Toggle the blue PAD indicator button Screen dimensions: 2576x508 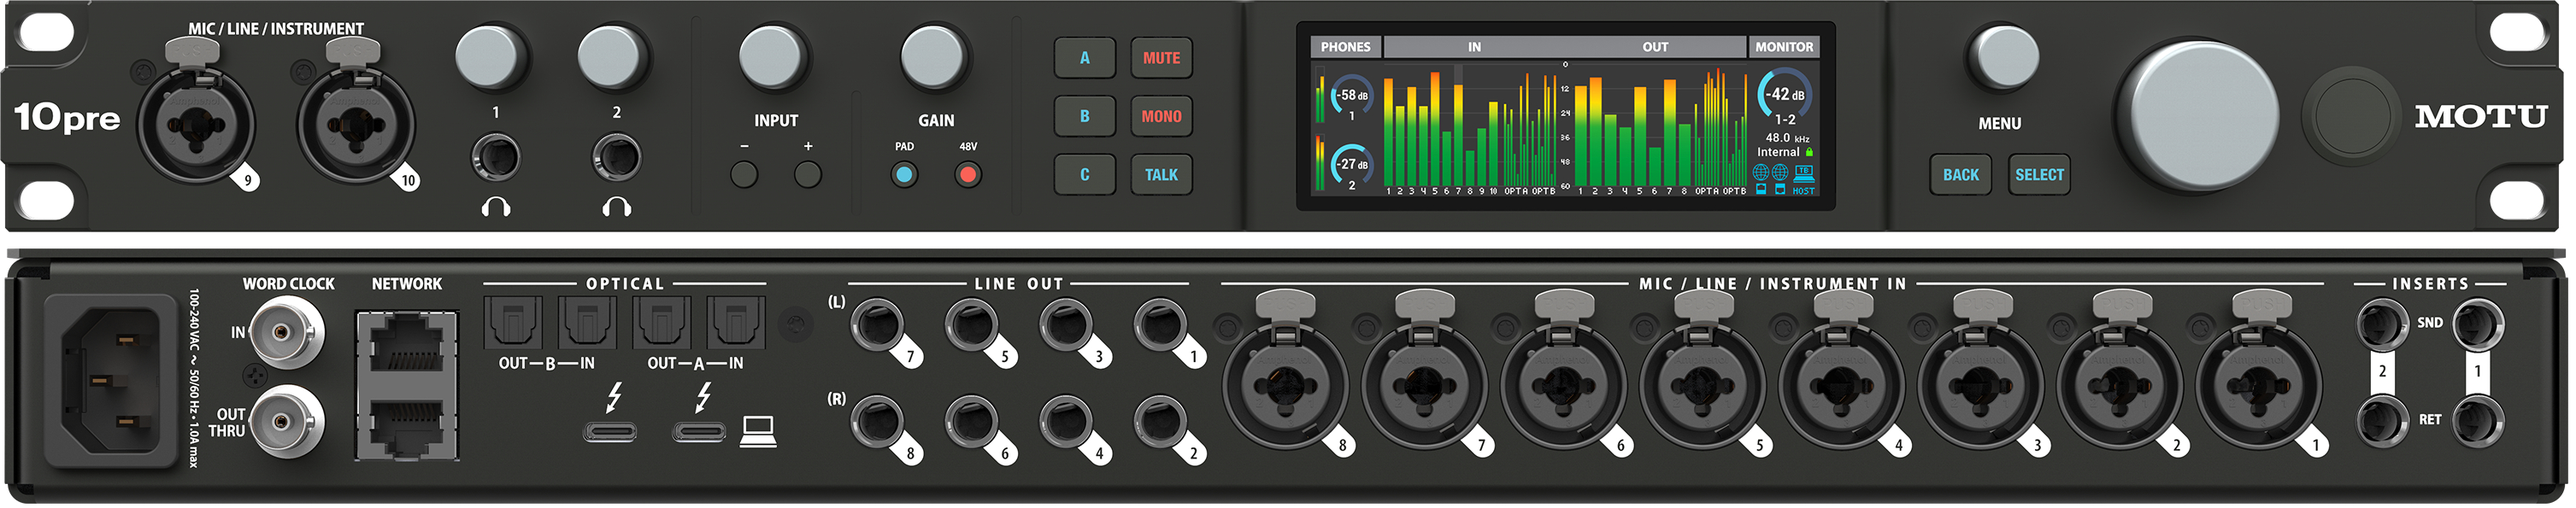(x=903, y=176)
